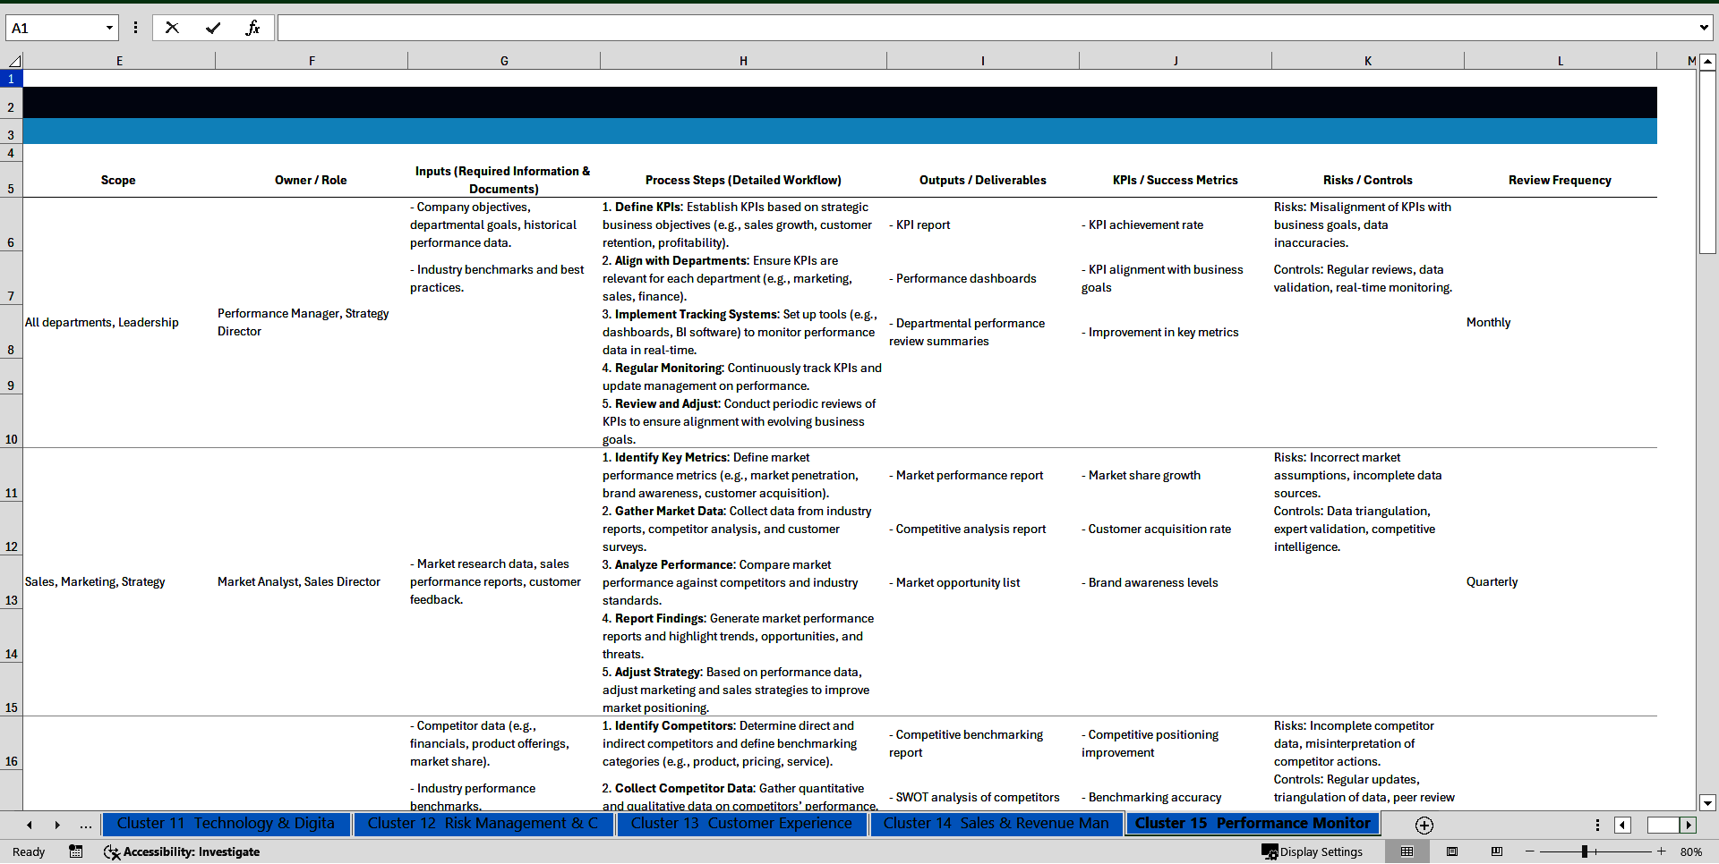1719x864 pixels.
Task: Zoom out using the minus icon
Action: (x=1529, y=851)
